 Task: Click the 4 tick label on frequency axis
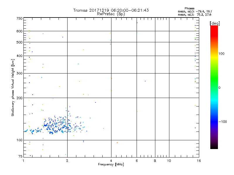111,161
